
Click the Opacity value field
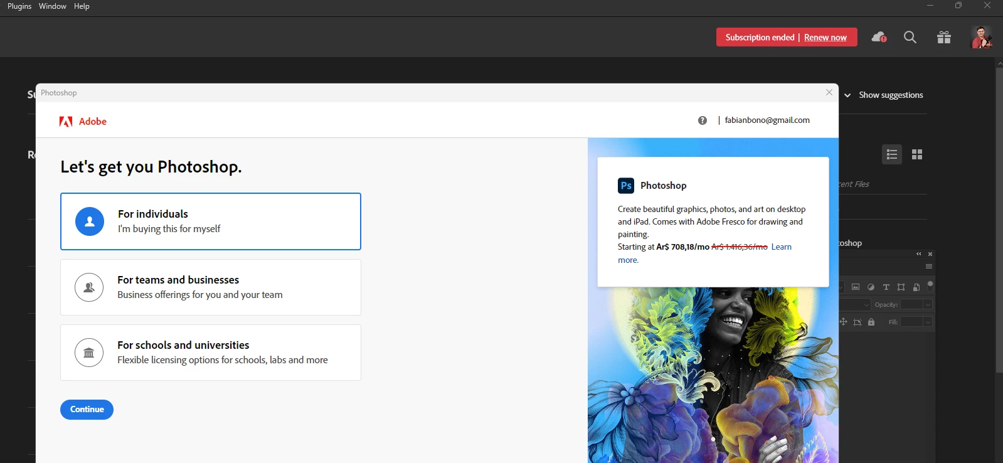(x=912, y=304)
